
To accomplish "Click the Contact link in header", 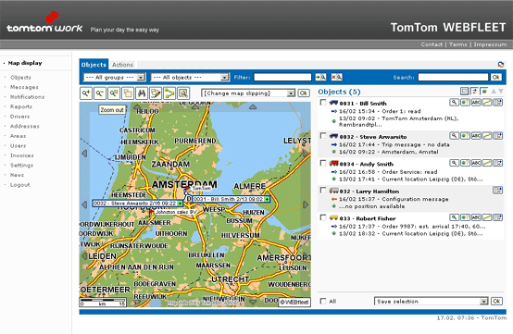I will pos(432,44).
